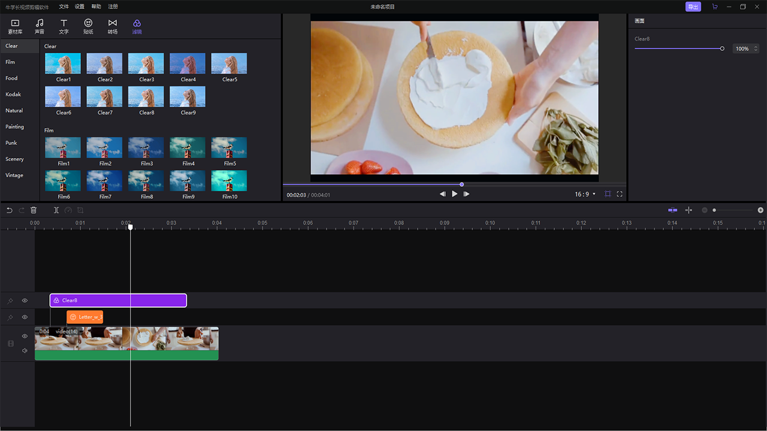
Task: Click the delete trash icon in timeline toolbar
Action: pos(34,210)
